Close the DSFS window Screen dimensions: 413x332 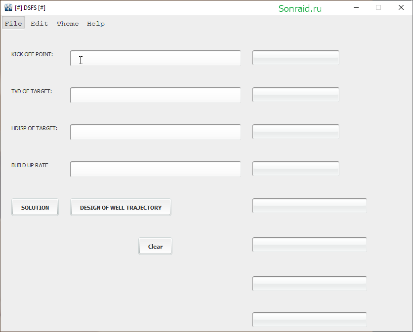click(401, 7)
